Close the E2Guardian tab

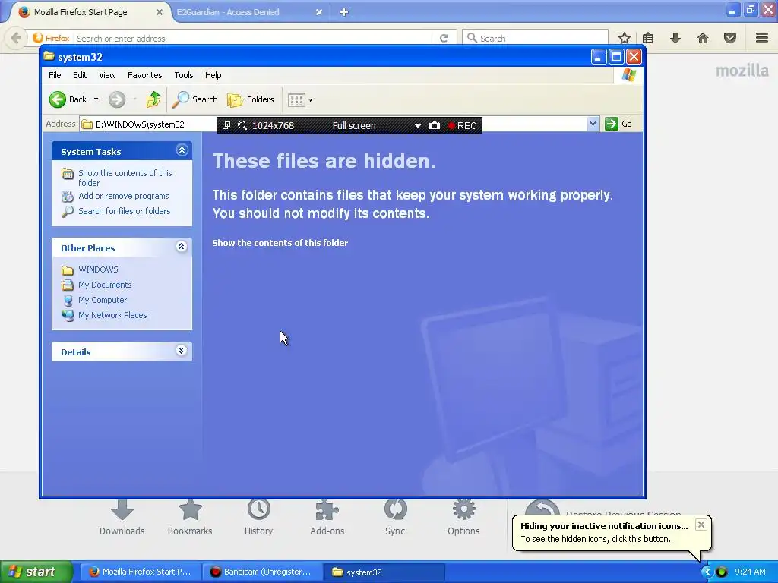tap(319, 12)
